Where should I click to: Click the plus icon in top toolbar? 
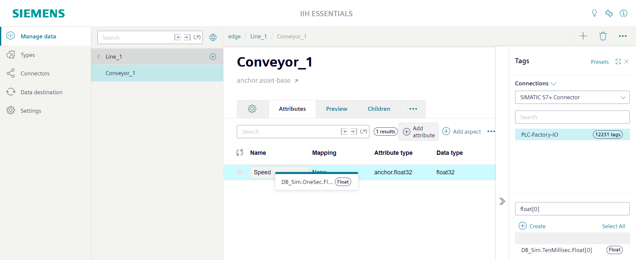(583, 36)
